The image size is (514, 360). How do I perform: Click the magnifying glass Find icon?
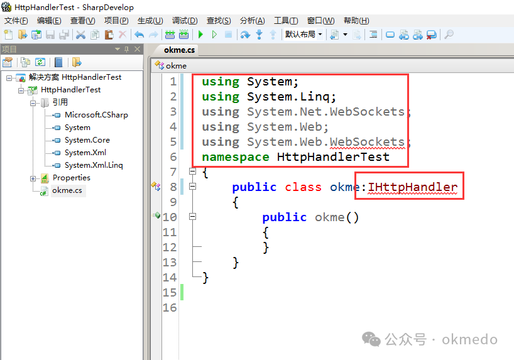tap(449, 35)
